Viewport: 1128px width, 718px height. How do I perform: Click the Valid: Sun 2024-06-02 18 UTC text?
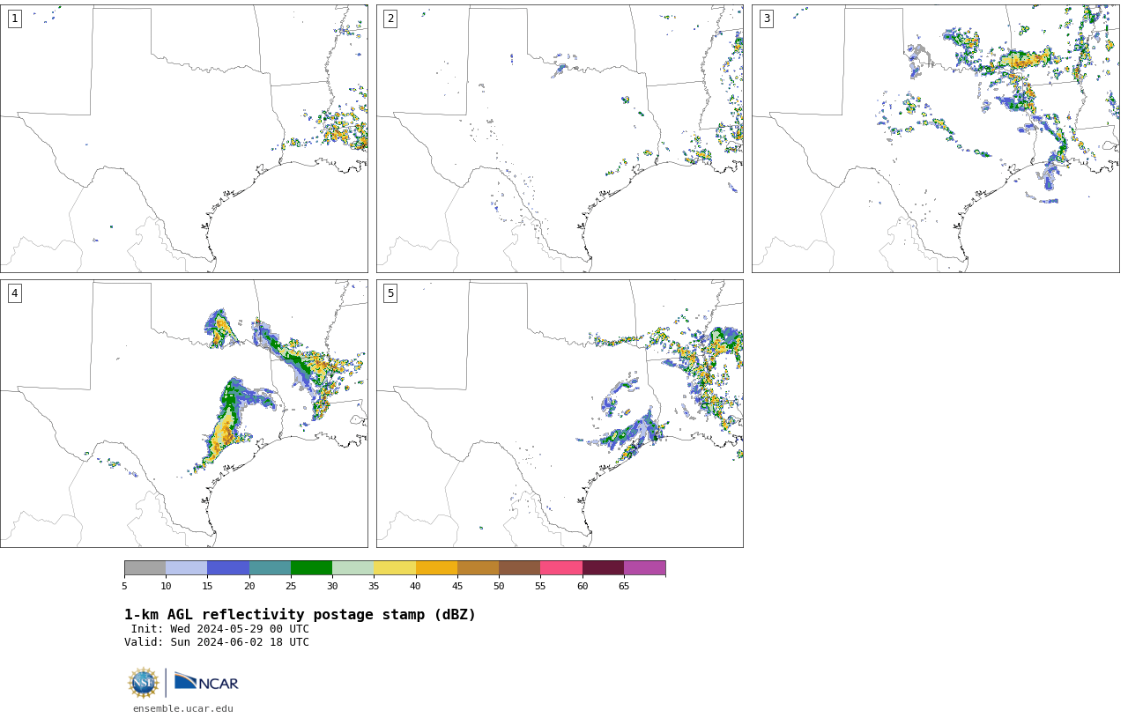[217, 642]
